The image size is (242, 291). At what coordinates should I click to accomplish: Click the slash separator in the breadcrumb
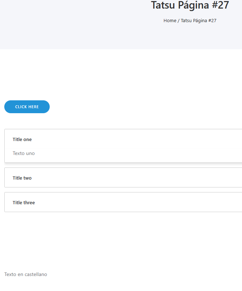pyautogui.click(x=178, y=21)
